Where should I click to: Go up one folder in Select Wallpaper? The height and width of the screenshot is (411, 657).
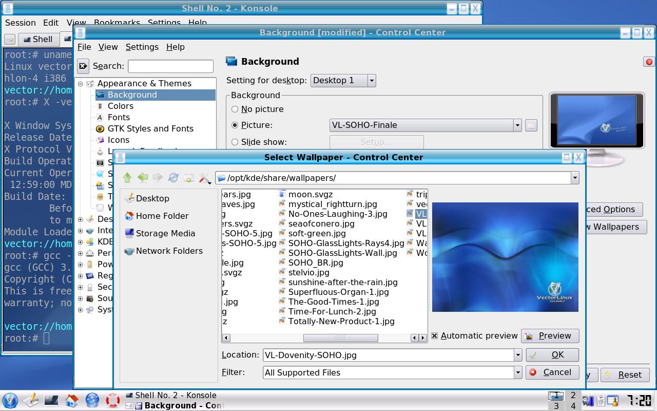pos(127,178)
